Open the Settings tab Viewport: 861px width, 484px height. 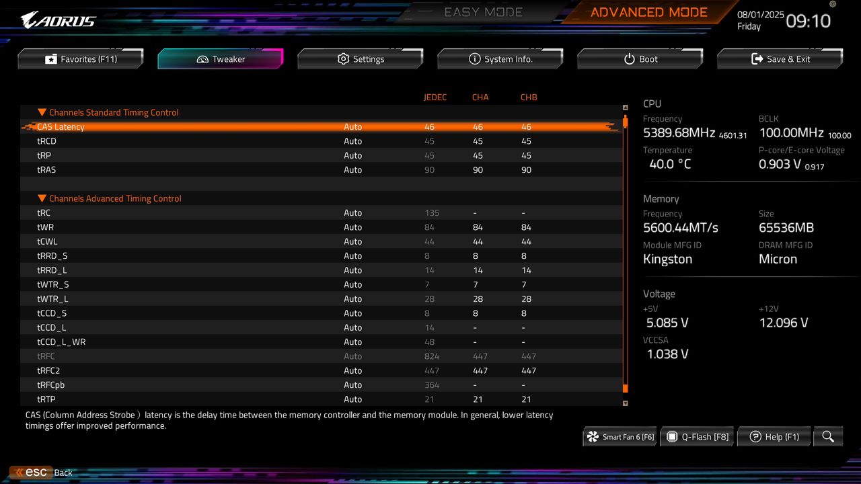click(x=361, y=59)
